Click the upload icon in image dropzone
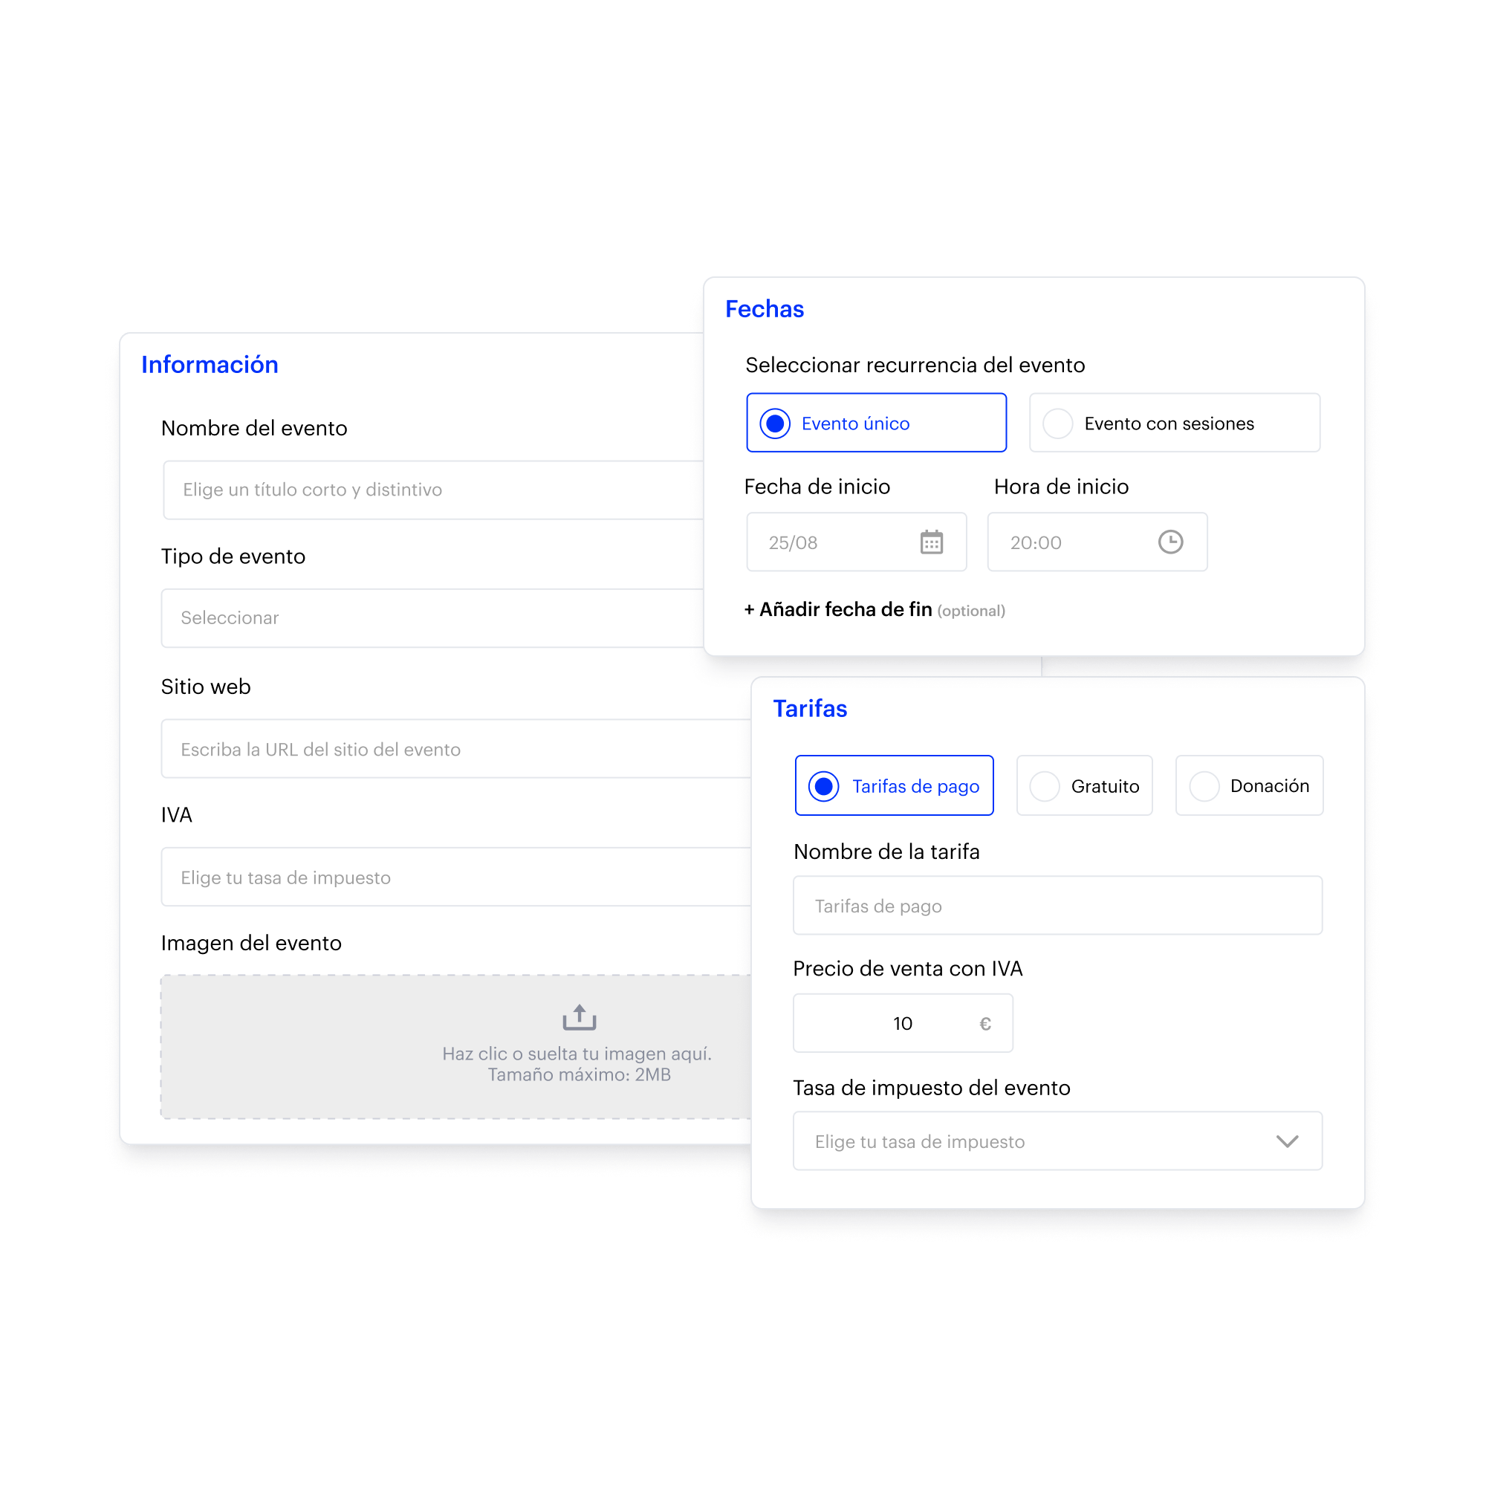This screenshot has height=1486, width=1486. 580,1017
